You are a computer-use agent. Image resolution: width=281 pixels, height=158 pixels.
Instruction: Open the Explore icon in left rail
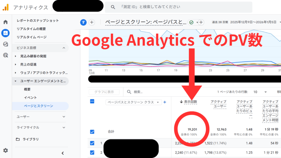5,44
